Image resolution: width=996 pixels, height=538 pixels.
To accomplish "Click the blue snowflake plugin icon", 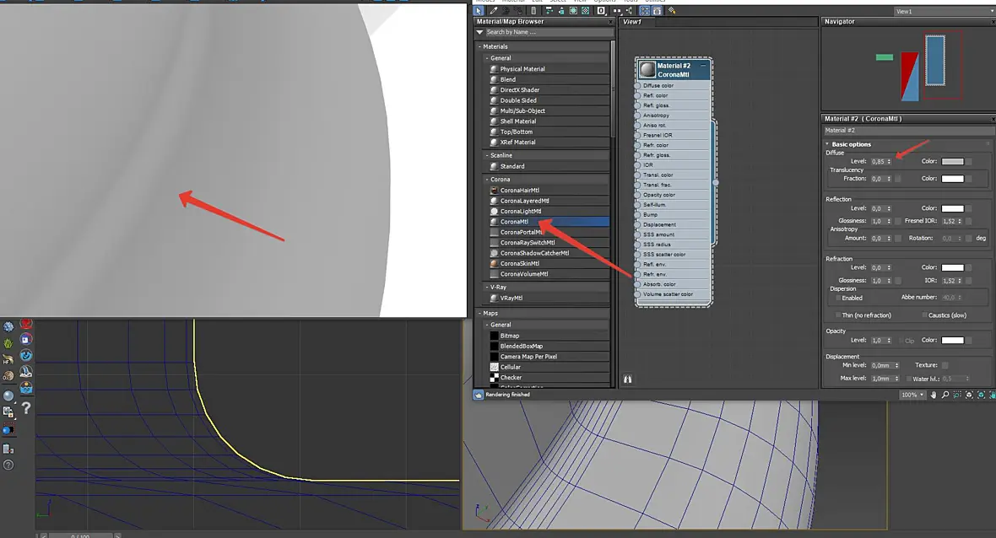I will 8,326.
